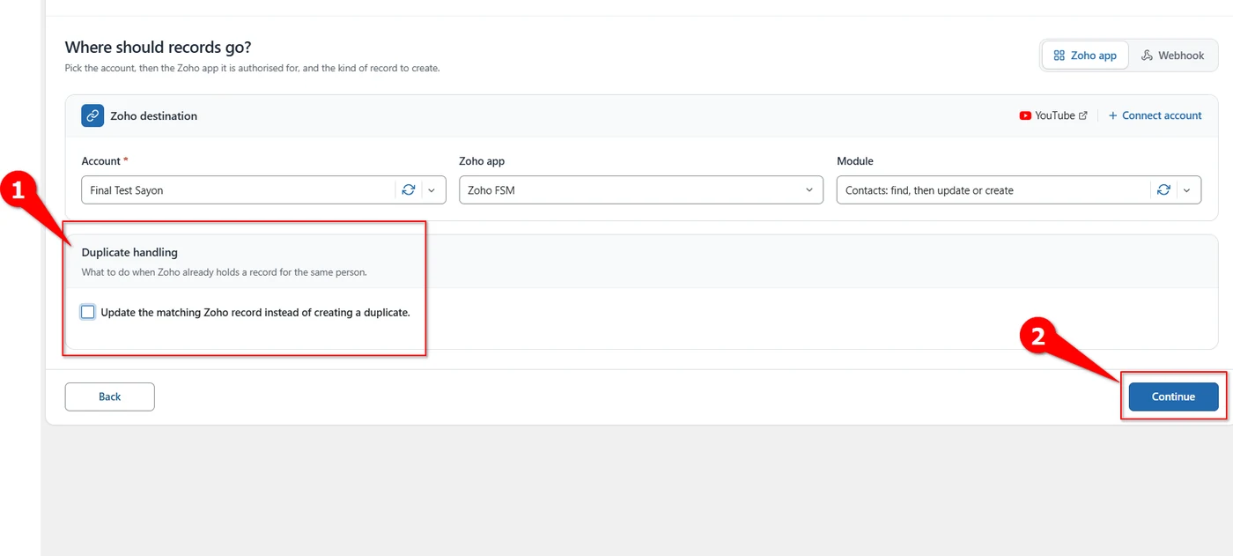The image size is (1233, 556).
Task: Click the 'What to do when Zoho already holds' description
Action: pos(225,272)
